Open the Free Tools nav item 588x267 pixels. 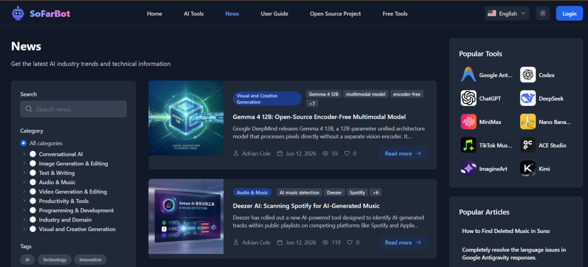pos(395,13)
